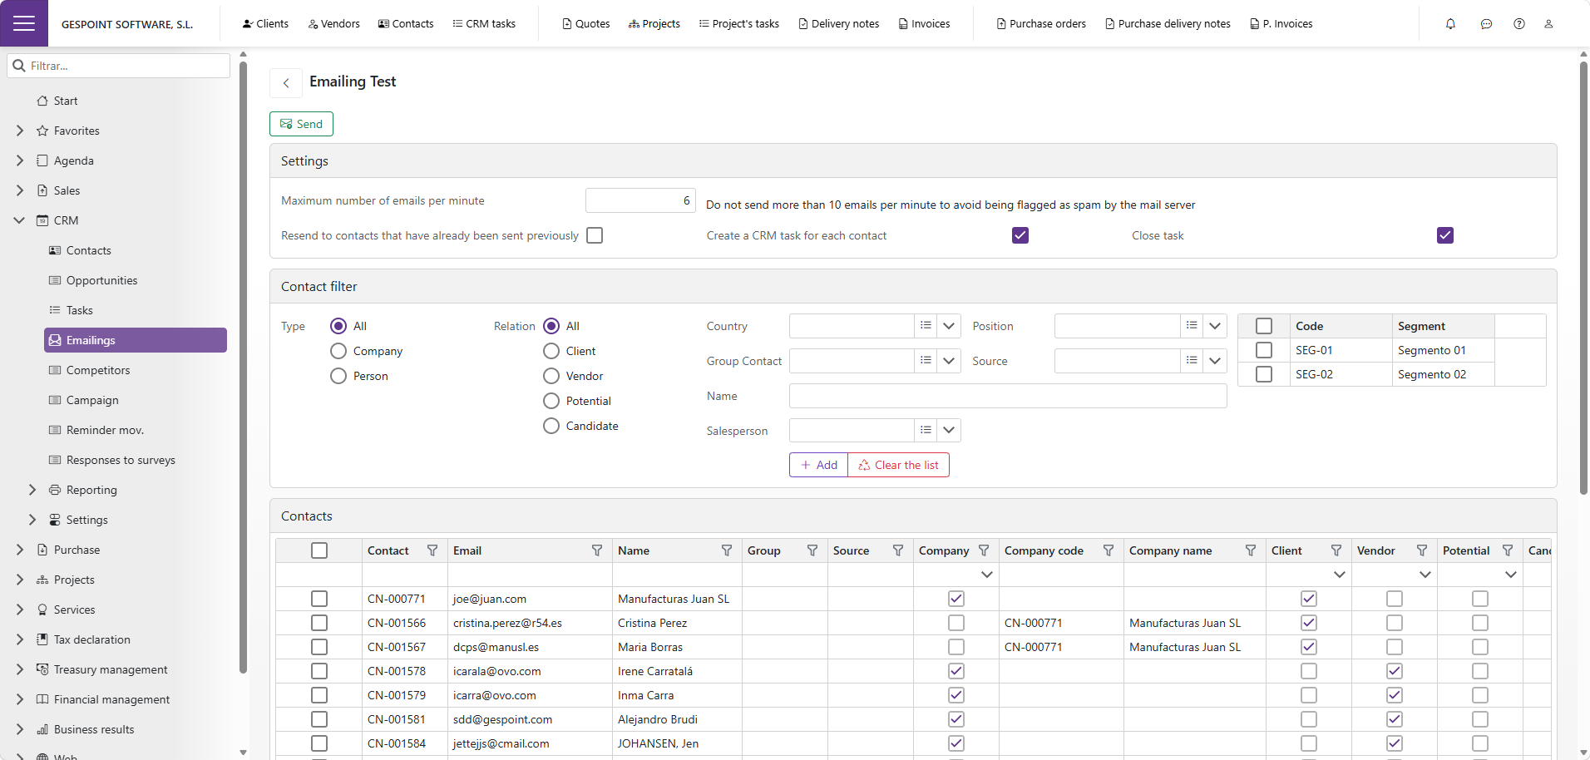Click the Name filter input field
Image resolution: width=1590 pixels, height=760 pixels.
point(1008,396)
